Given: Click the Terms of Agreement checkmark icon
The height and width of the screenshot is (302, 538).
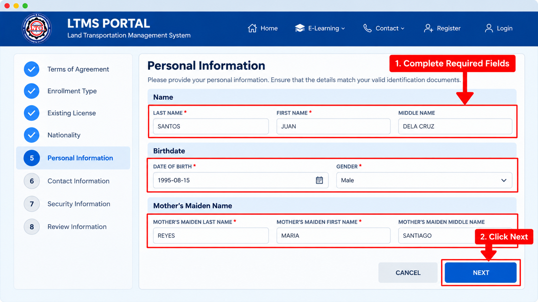Looking at the screenshot, I should point(32,69).
